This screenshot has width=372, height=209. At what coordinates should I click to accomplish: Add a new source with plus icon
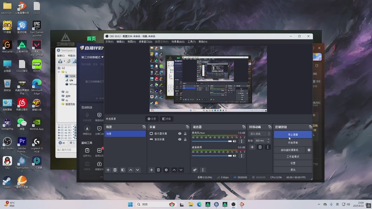[151, 170]
